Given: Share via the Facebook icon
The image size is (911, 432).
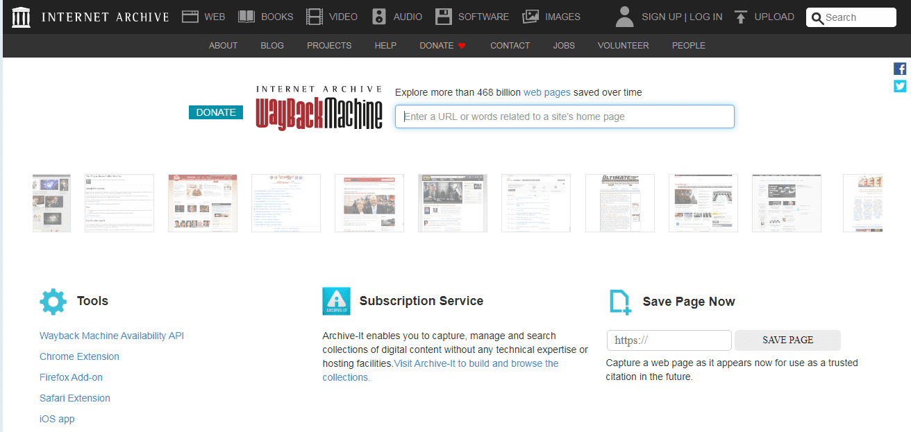Looking at the screenshot, I should 900,69.
